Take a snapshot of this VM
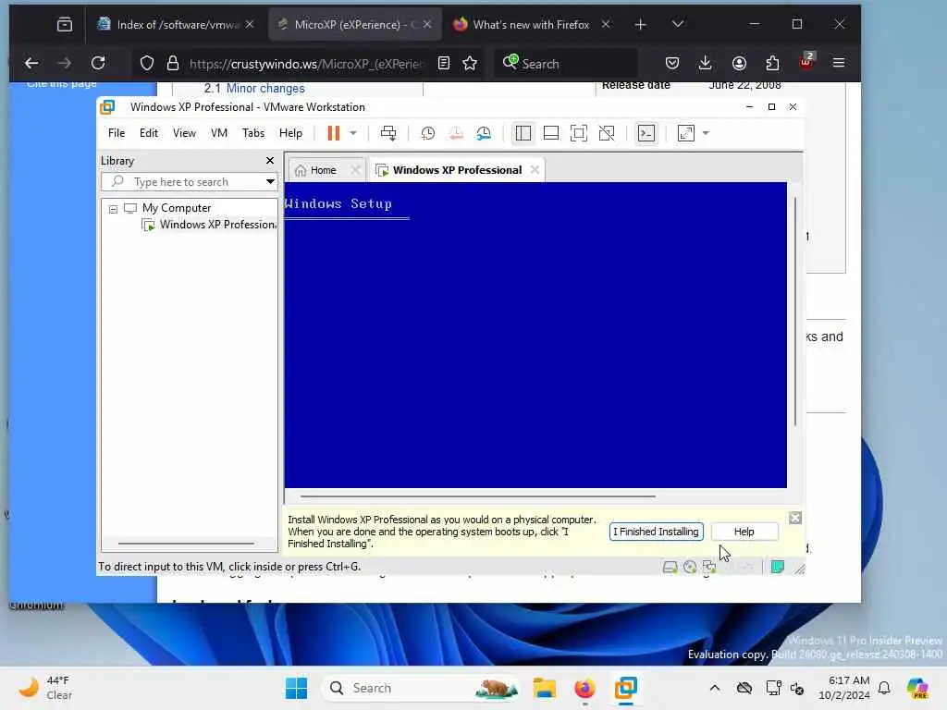Viewport: 947px width, 710px height. click(x=427, y=133)
